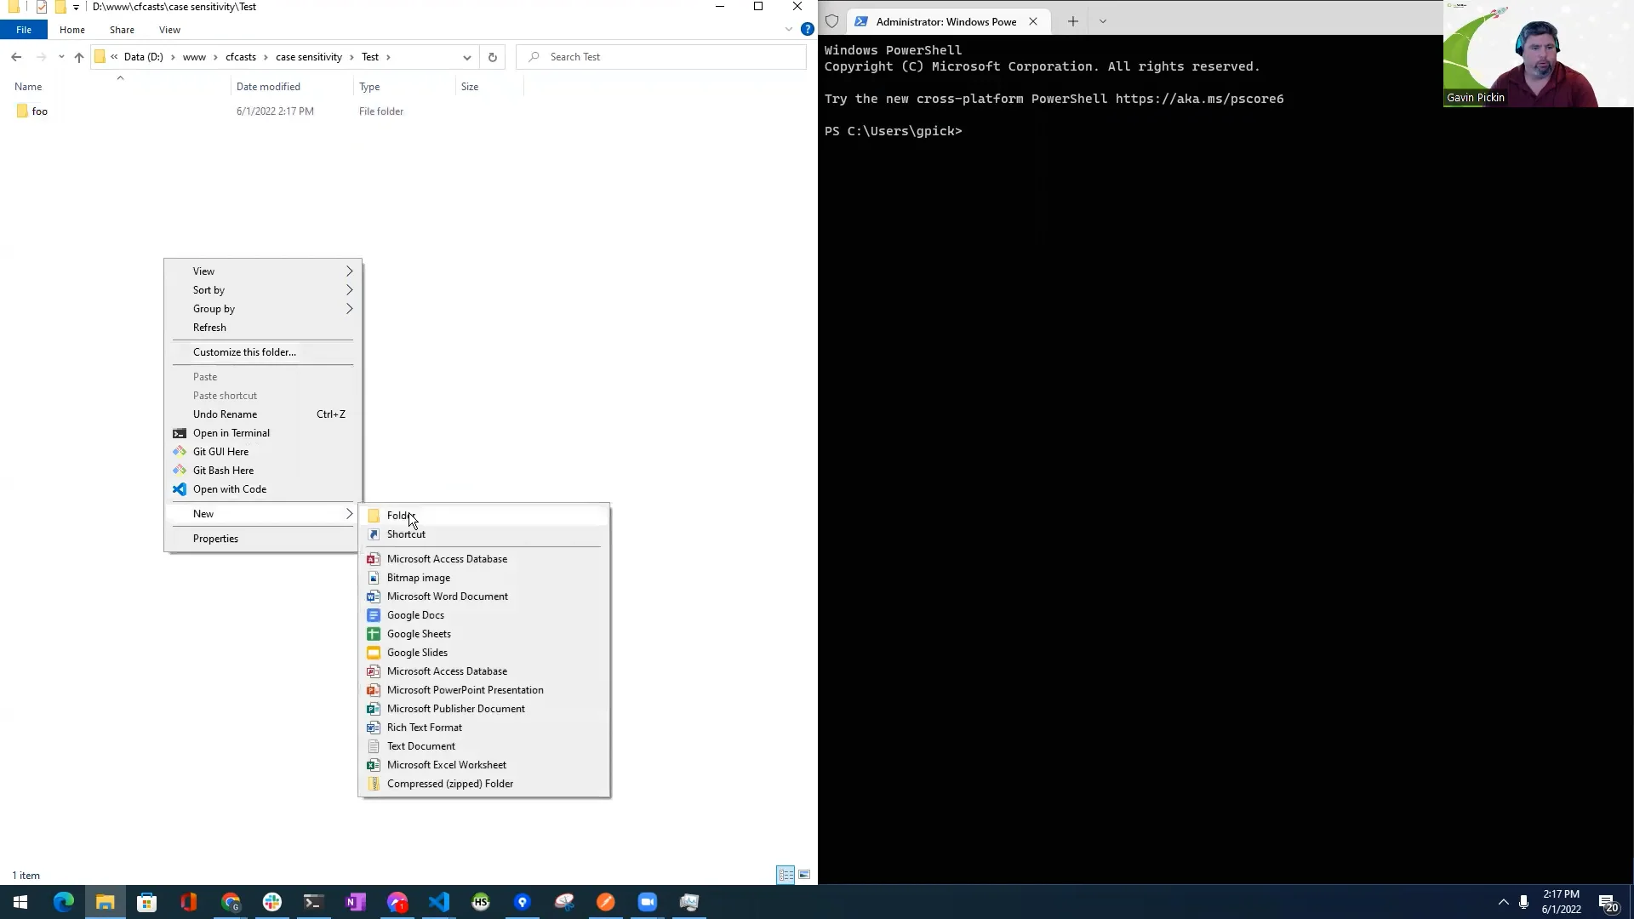Refresh the folder via address bar icon

[492, 57]
